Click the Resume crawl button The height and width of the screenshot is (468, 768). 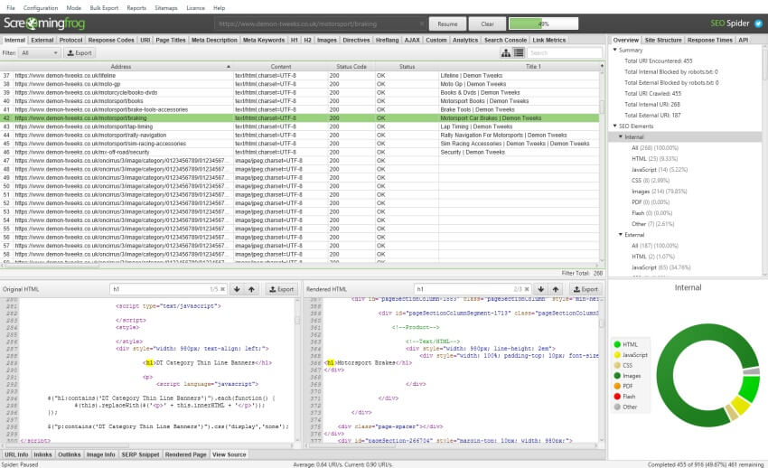coord(447,23)
